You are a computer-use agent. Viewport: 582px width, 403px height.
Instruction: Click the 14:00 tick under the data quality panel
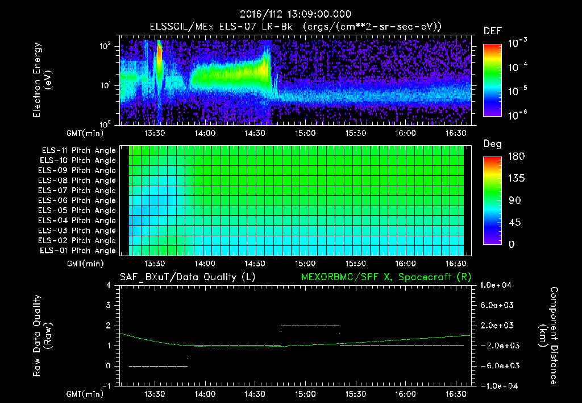click(x=205, y=394)
